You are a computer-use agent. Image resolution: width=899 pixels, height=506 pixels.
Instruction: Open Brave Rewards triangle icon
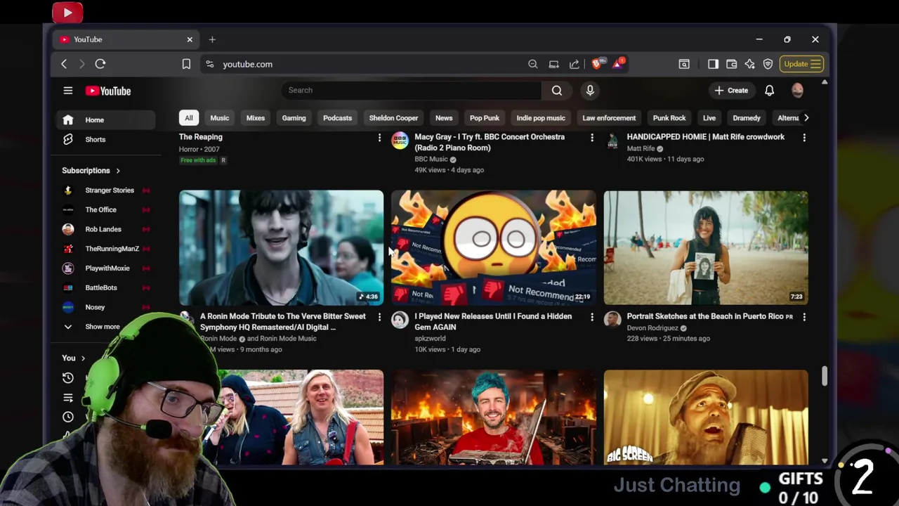coord(618,64)
